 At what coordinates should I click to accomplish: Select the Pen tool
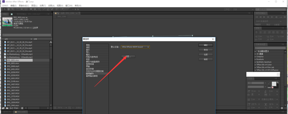point(35,9)
